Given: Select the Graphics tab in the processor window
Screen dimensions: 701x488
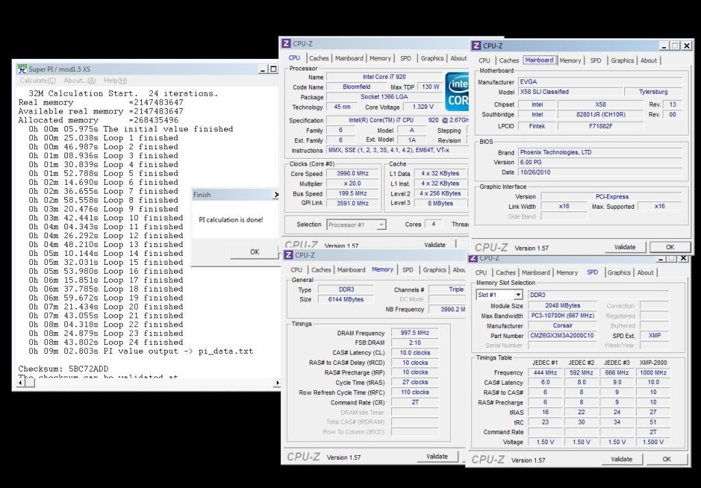Looking at the screenshot, I should pos(432,58).
